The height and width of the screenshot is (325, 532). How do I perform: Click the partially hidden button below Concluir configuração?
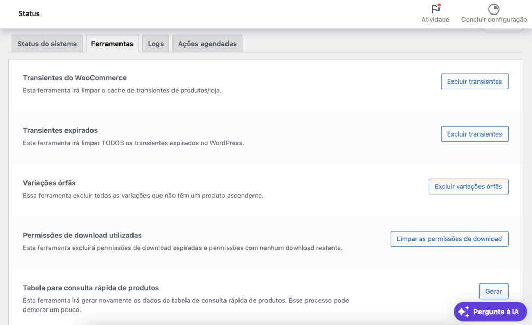pyautogui.click(x=502, y=27)
